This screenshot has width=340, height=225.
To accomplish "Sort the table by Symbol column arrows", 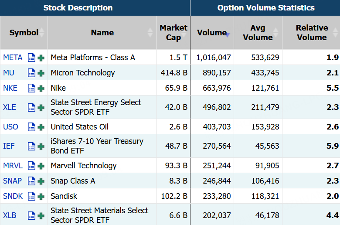I will tap(42, 33).
